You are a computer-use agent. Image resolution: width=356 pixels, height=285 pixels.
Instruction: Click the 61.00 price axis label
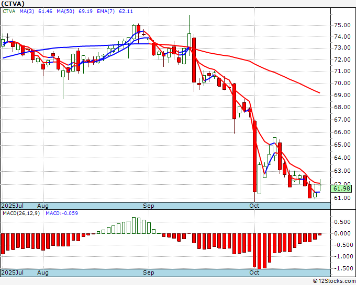(342, 198)
